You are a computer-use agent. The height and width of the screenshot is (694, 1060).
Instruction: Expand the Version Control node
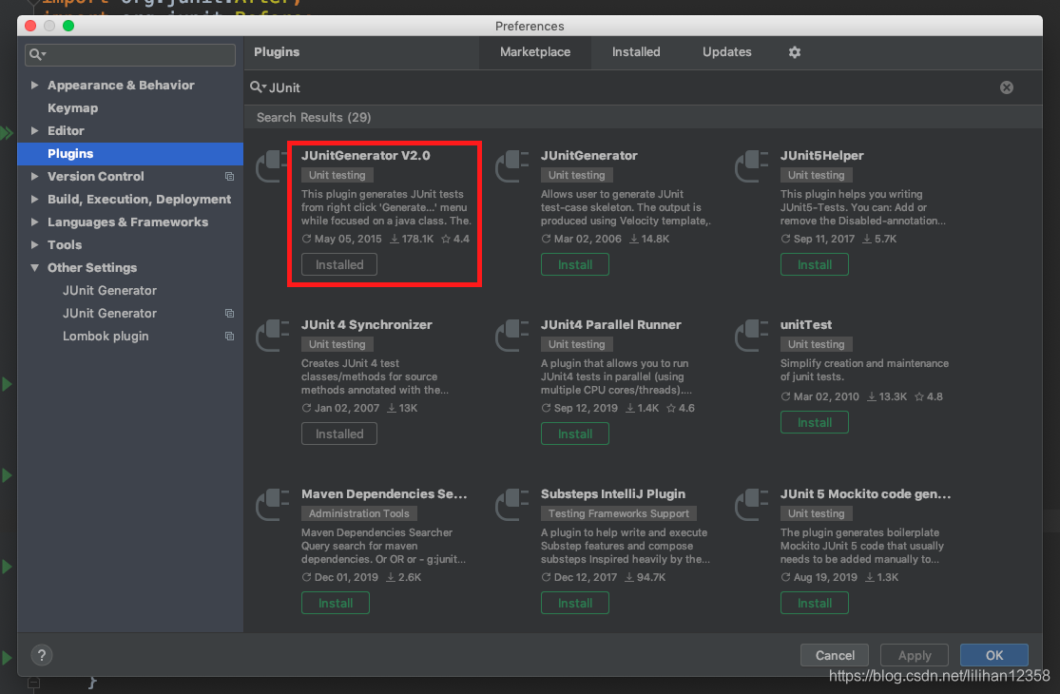point(34,177)
